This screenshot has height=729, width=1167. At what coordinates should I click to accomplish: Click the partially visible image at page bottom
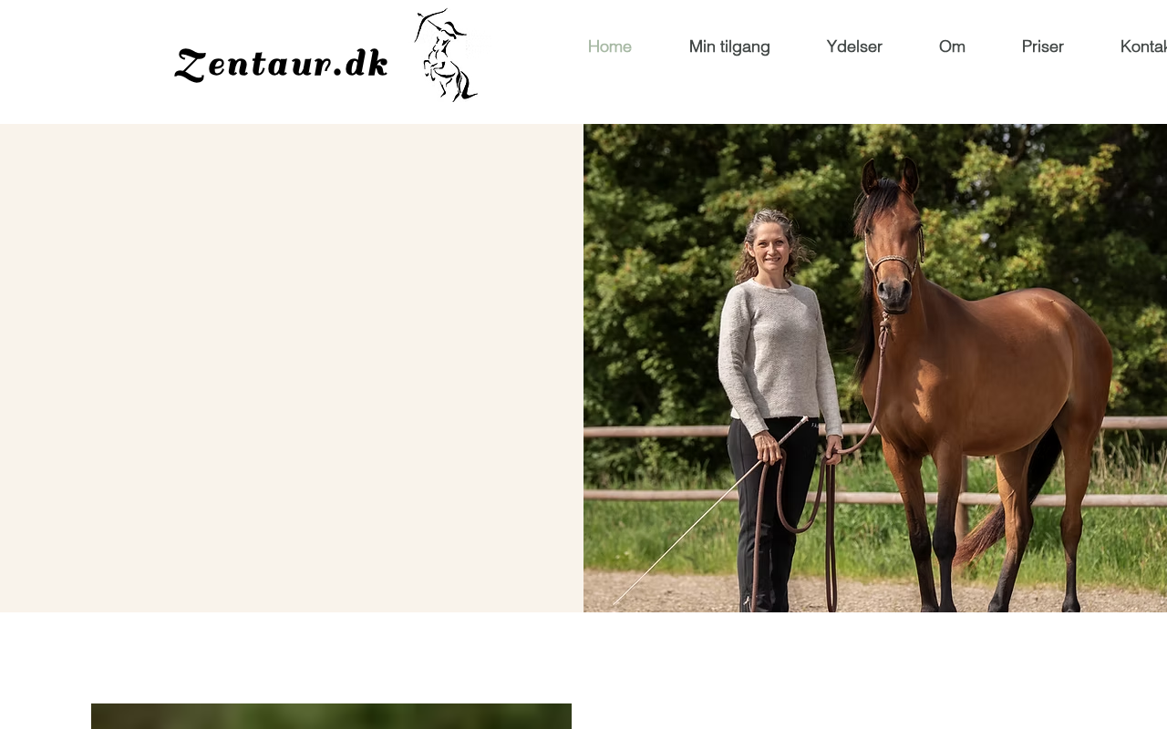pos(331,716)
